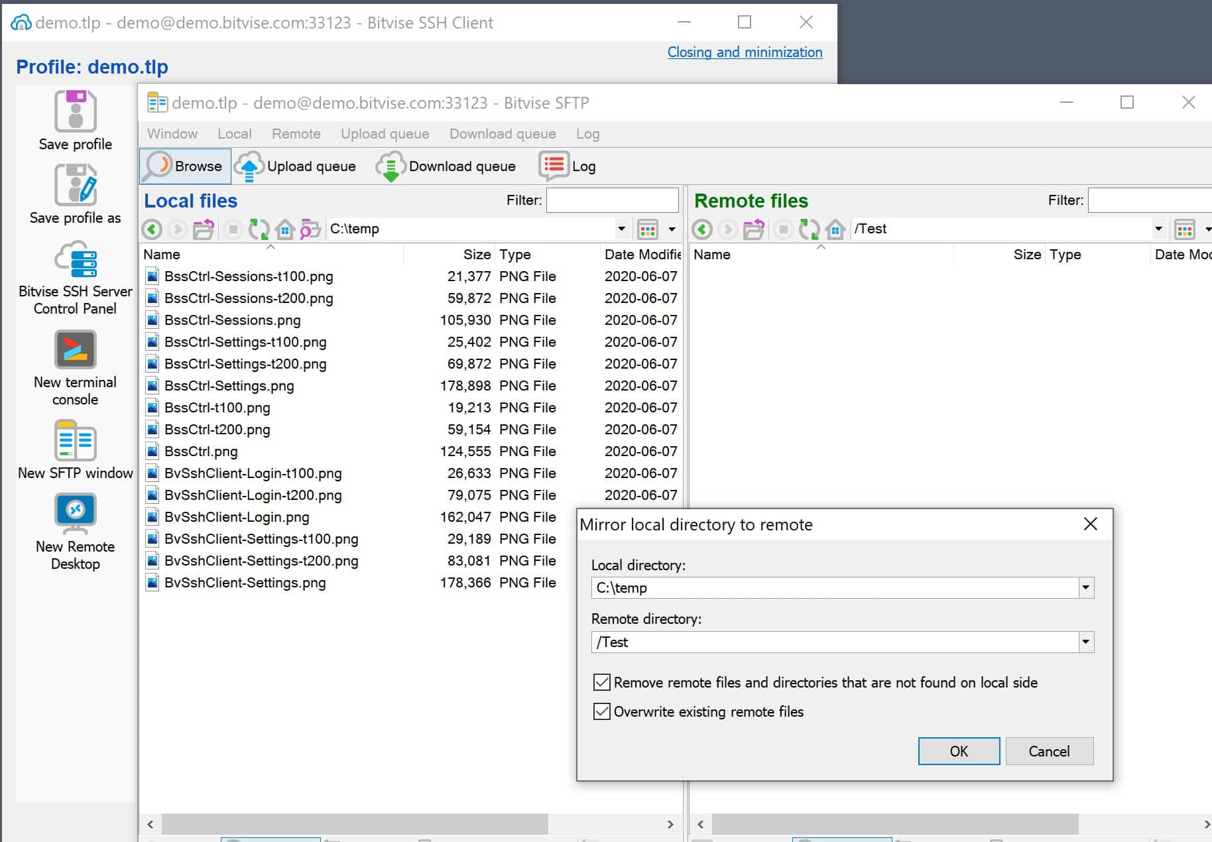Click the stop icon in Local files toolbar
The image size is (1212, 842).
[x=233, y=229]
